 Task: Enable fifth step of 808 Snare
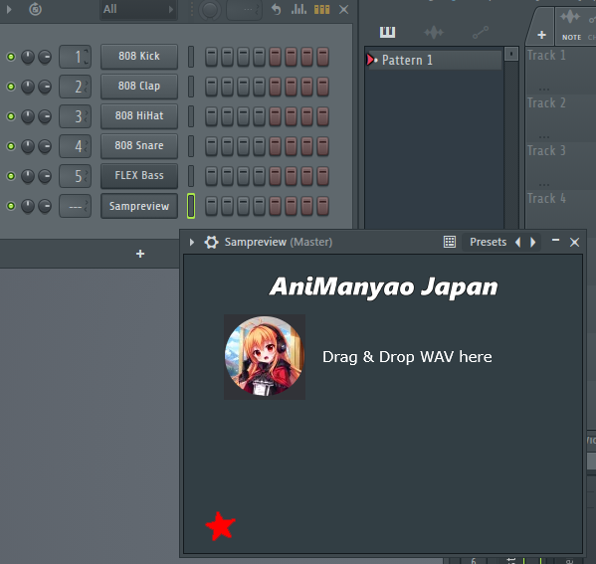(276, 146)
